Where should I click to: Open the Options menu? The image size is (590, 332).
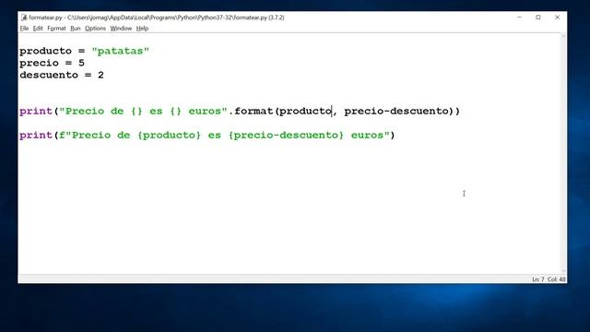(x=95, y=29)
